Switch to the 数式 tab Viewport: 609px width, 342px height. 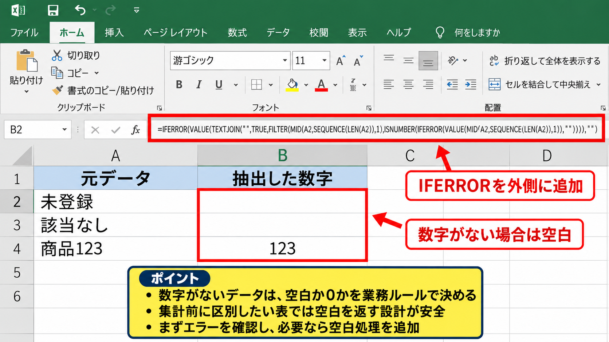tap(237, 33)
